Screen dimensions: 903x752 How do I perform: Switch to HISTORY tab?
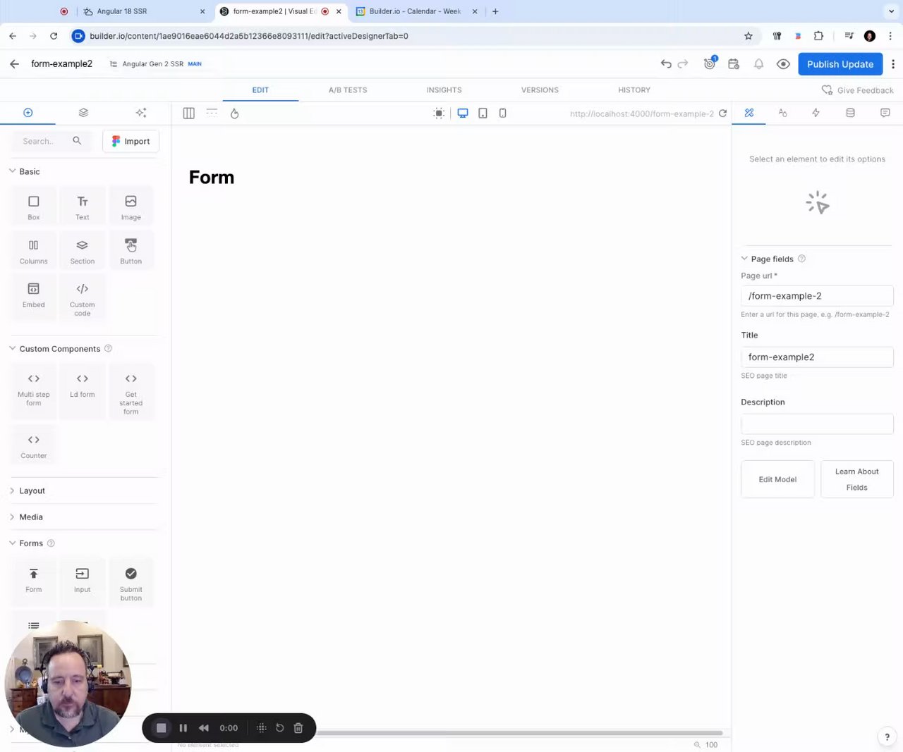(x=634, y=90)
